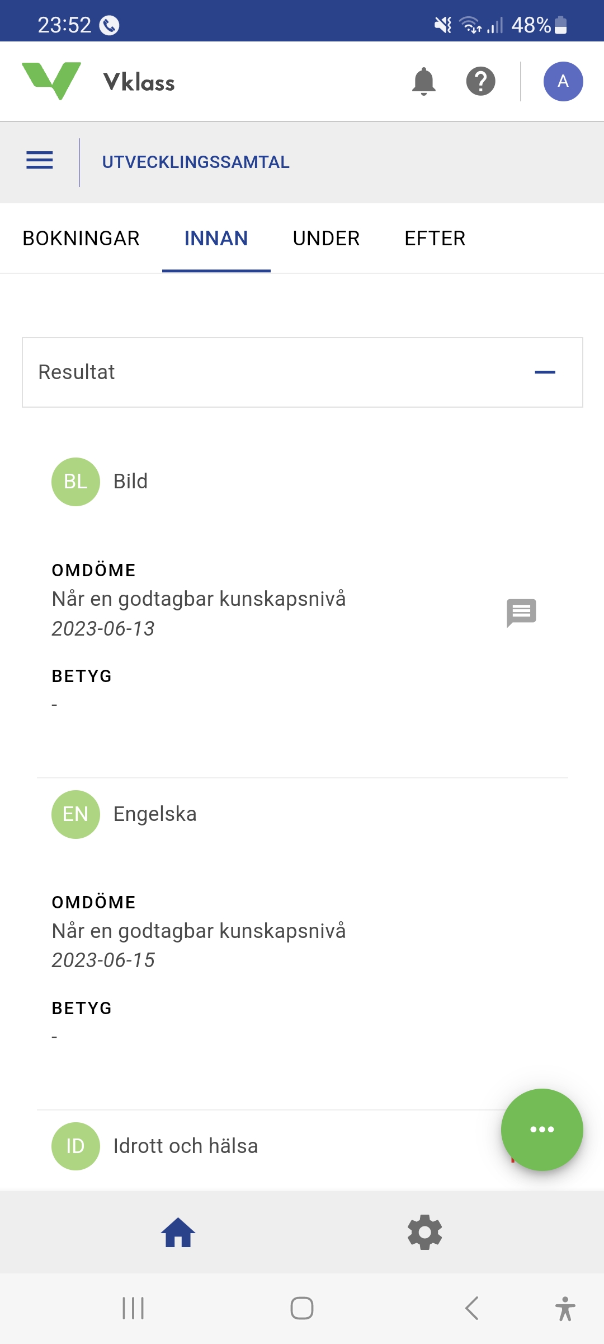Open the comment icon for Bild

[x=521, y=613]
